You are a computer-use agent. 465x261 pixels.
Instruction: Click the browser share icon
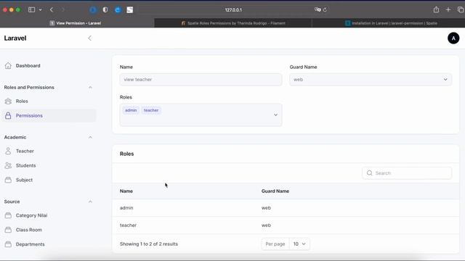tap(436, 9)
